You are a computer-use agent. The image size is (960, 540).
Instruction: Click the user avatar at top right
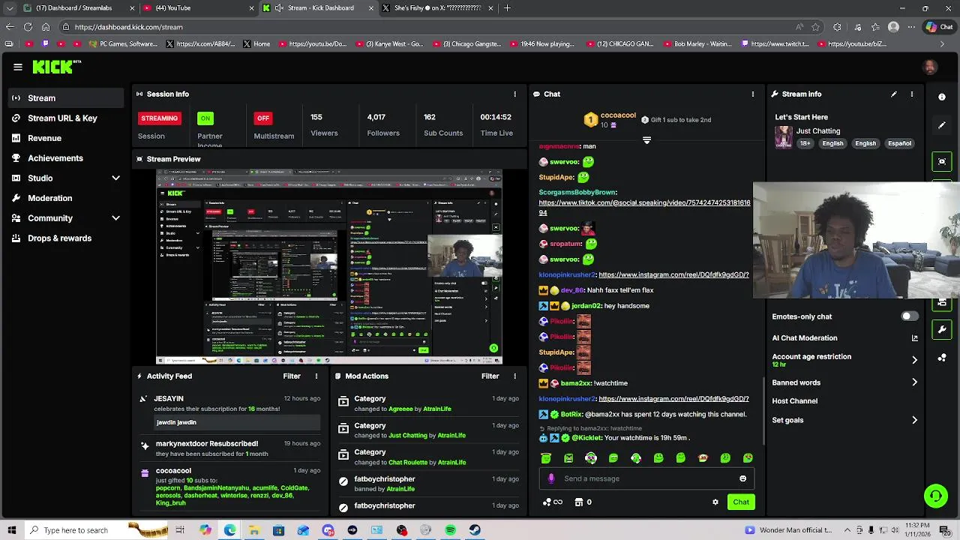pyautogui.click(x=930, y=67)
